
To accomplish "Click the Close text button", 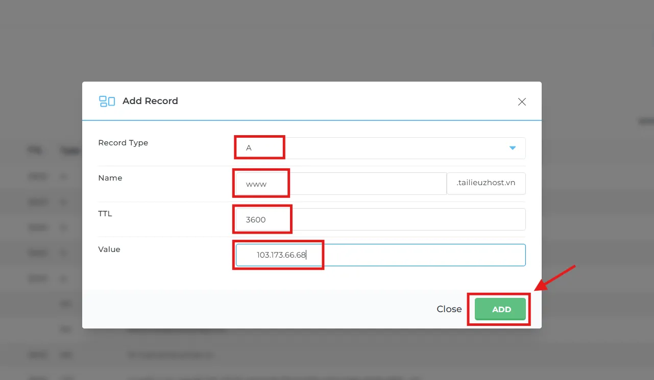I will (x=449, y=309).
